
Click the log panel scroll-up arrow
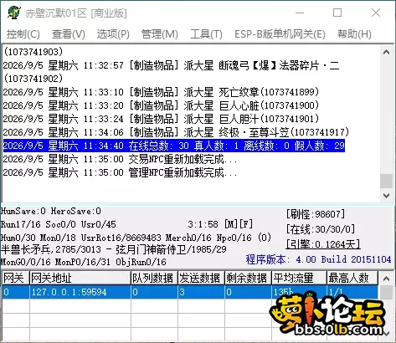tap(387, 52)
